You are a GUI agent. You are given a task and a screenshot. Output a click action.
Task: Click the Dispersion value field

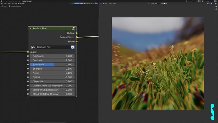coord(52,81)
